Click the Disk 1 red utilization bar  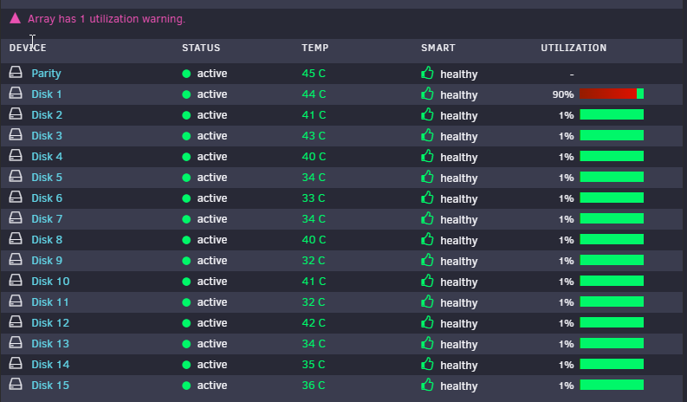point(608,94)
